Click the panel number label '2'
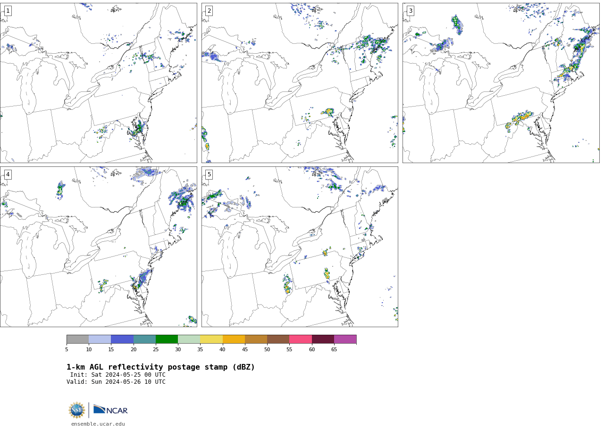Screen dimensions: 604x429 pos(209,11)
